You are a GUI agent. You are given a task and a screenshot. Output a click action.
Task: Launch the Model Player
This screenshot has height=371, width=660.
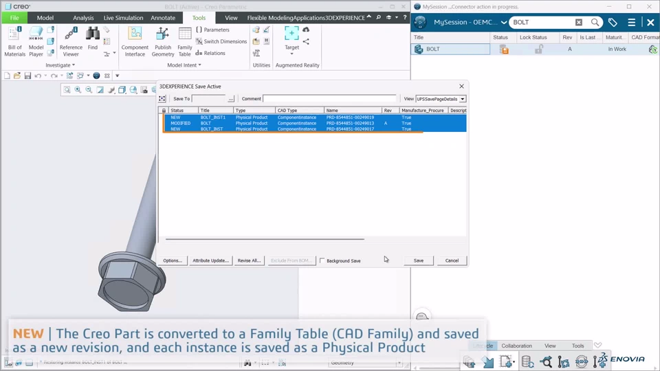pos(36,41)
